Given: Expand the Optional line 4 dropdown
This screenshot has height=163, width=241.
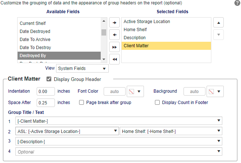Looking at the screenshot, I should 219,151.
